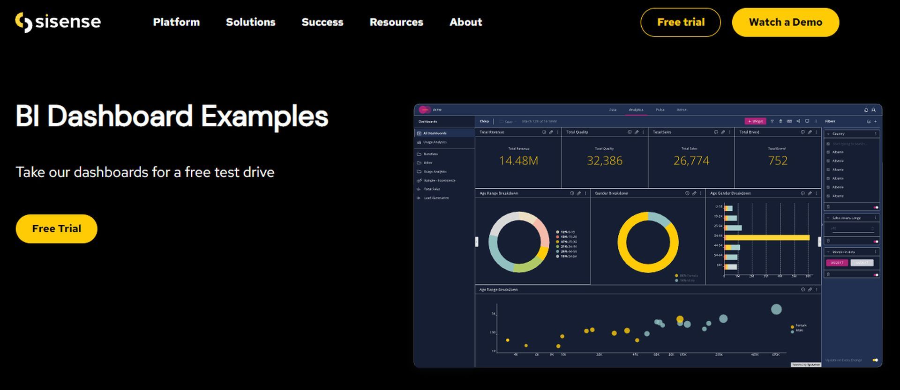Edit the bottom scatter chart widget
Image resolution: width=900 pixels, height=390 pixels.
coord(810,290)
